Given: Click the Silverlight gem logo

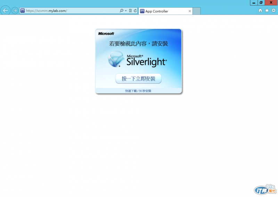Looking at the screenshot, I should click(116, 59).
